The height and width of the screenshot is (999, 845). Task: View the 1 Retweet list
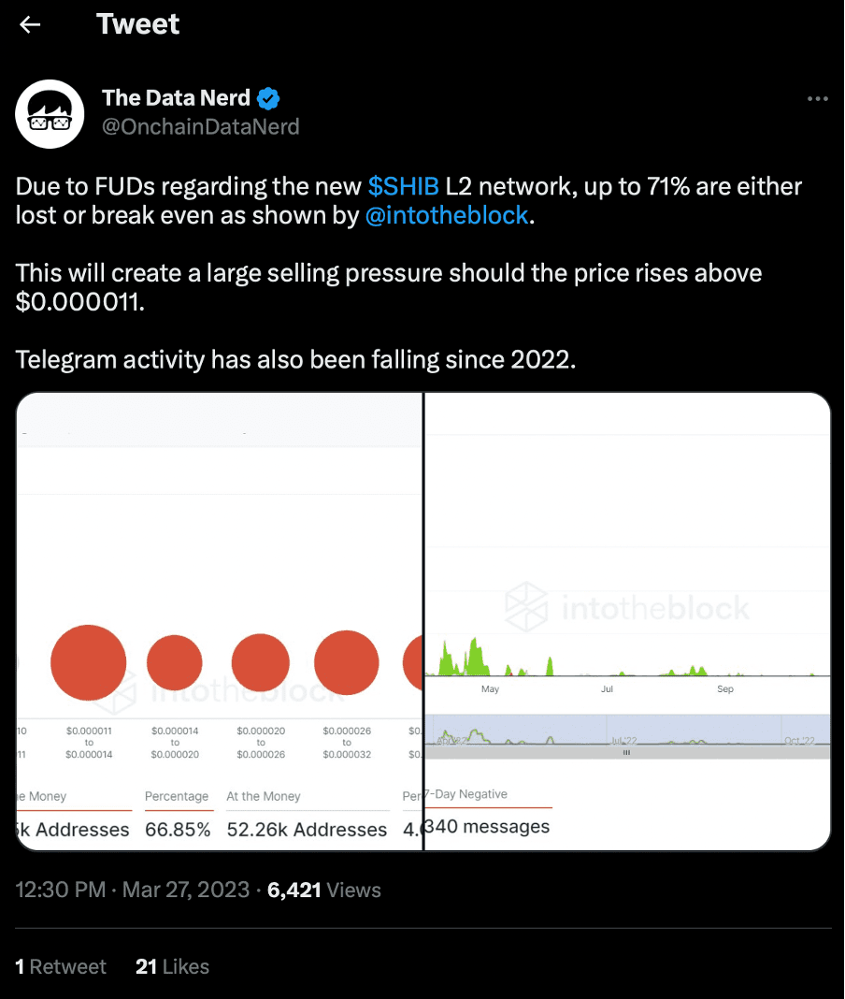click(x=61, y=966)
